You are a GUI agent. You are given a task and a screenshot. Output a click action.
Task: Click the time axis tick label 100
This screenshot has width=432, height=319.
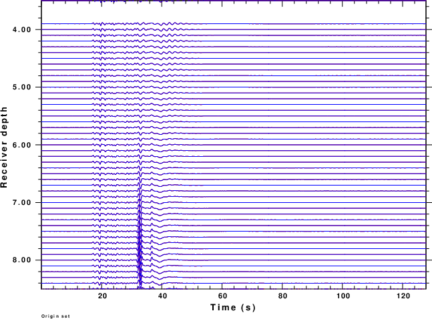click(x=343, y=296)
